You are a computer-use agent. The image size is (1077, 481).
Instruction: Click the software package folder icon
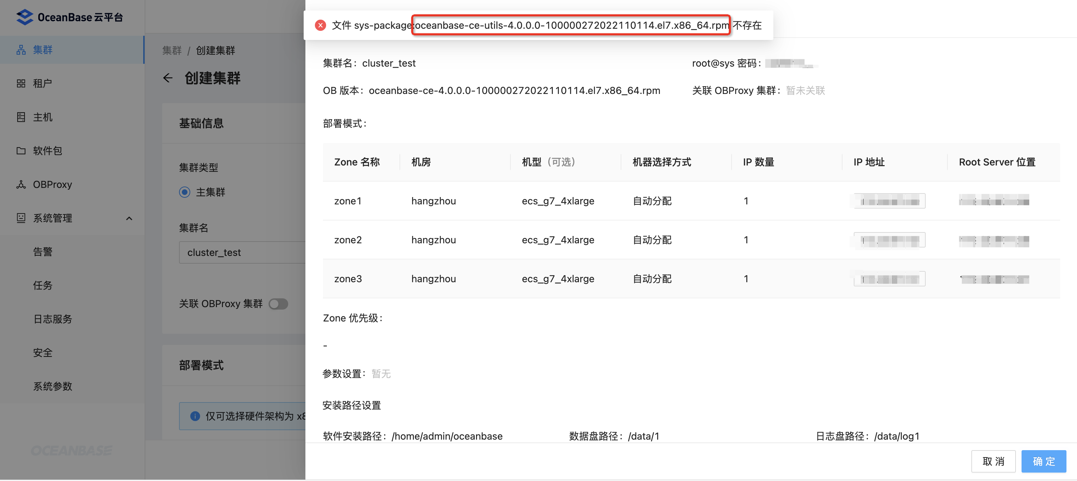21,151
